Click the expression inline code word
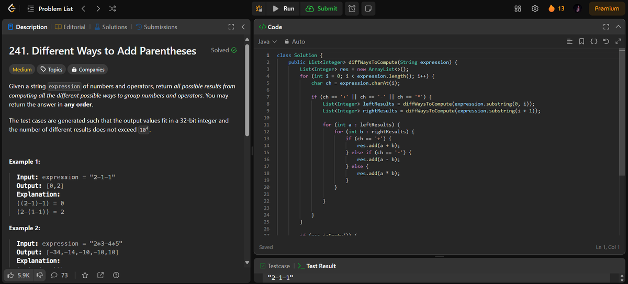Viewport: 628px width, 284px height. coord(65,86)
